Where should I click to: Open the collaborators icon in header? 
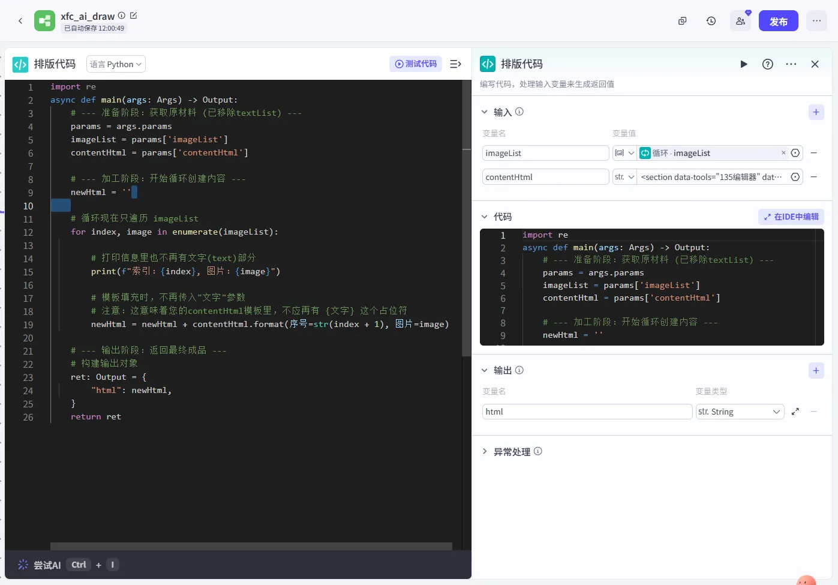[x=741, y=21]
